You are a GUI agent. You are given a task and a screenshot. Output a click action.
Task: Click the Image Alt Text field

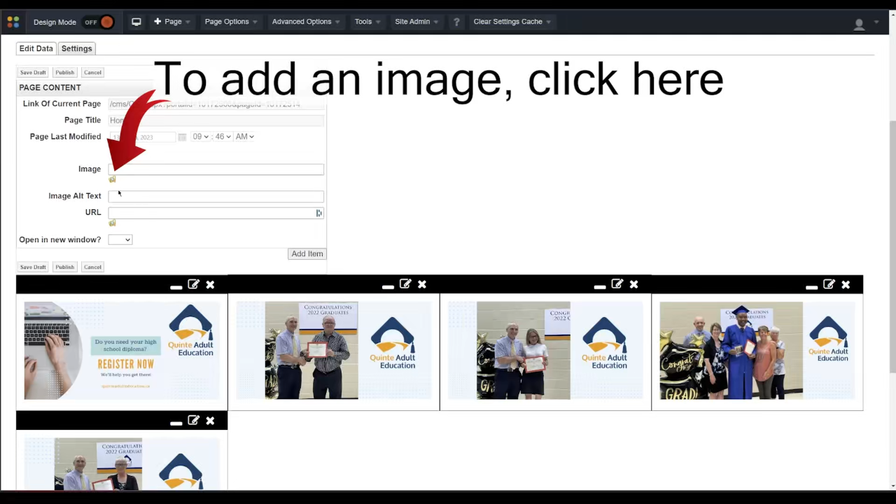(216, 196)
